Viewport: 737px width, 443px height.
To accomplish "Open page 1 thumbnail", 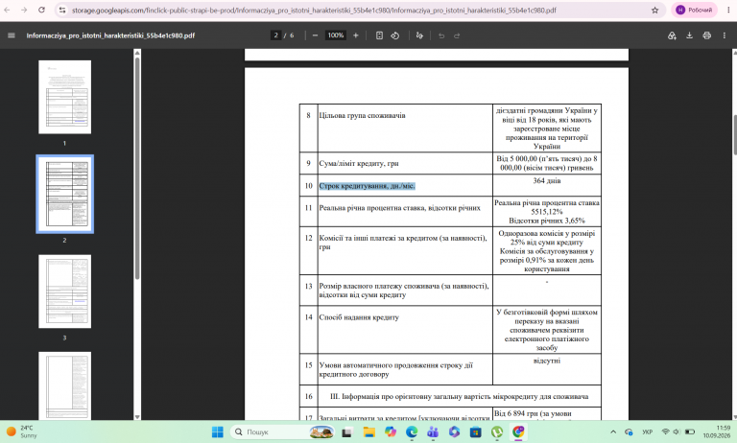I will 65,97.
